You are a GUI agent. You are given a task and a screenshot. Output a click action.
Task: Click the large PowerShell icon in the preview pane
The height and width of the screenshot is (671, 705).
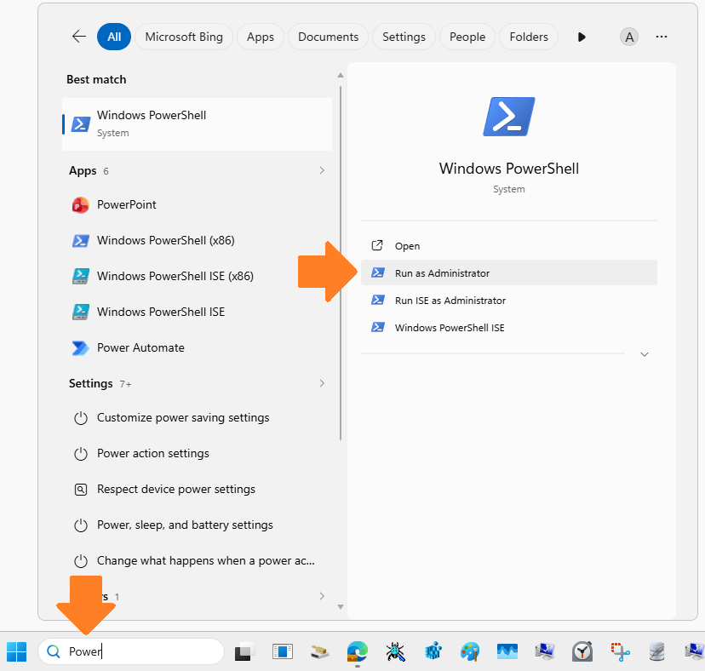[508, 116]
